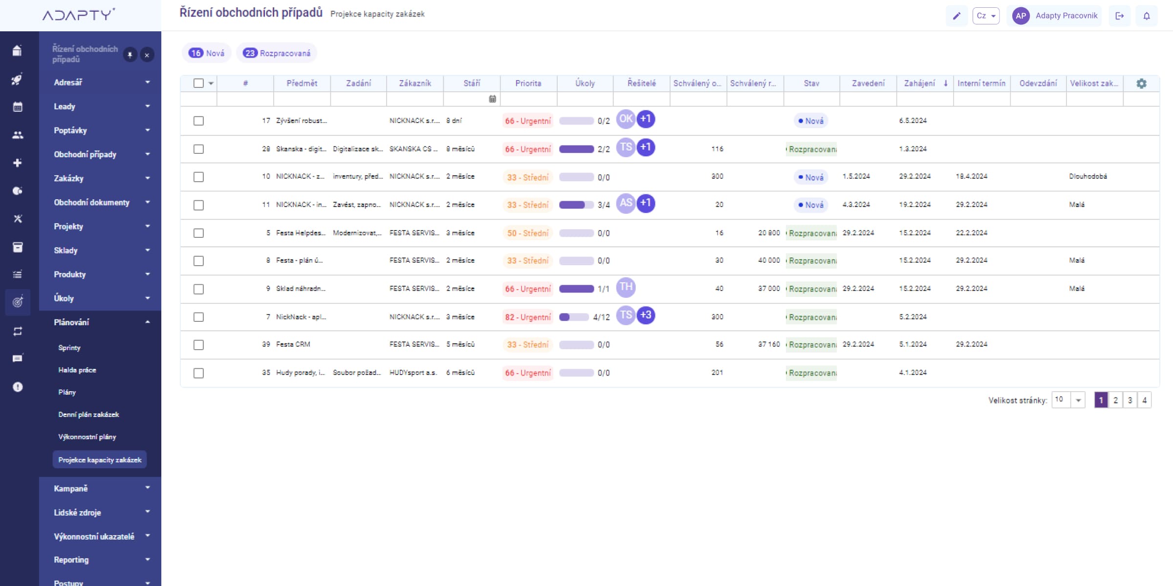
Task: Open the page size dropdown showing 10
Action: click(1068, 400)
